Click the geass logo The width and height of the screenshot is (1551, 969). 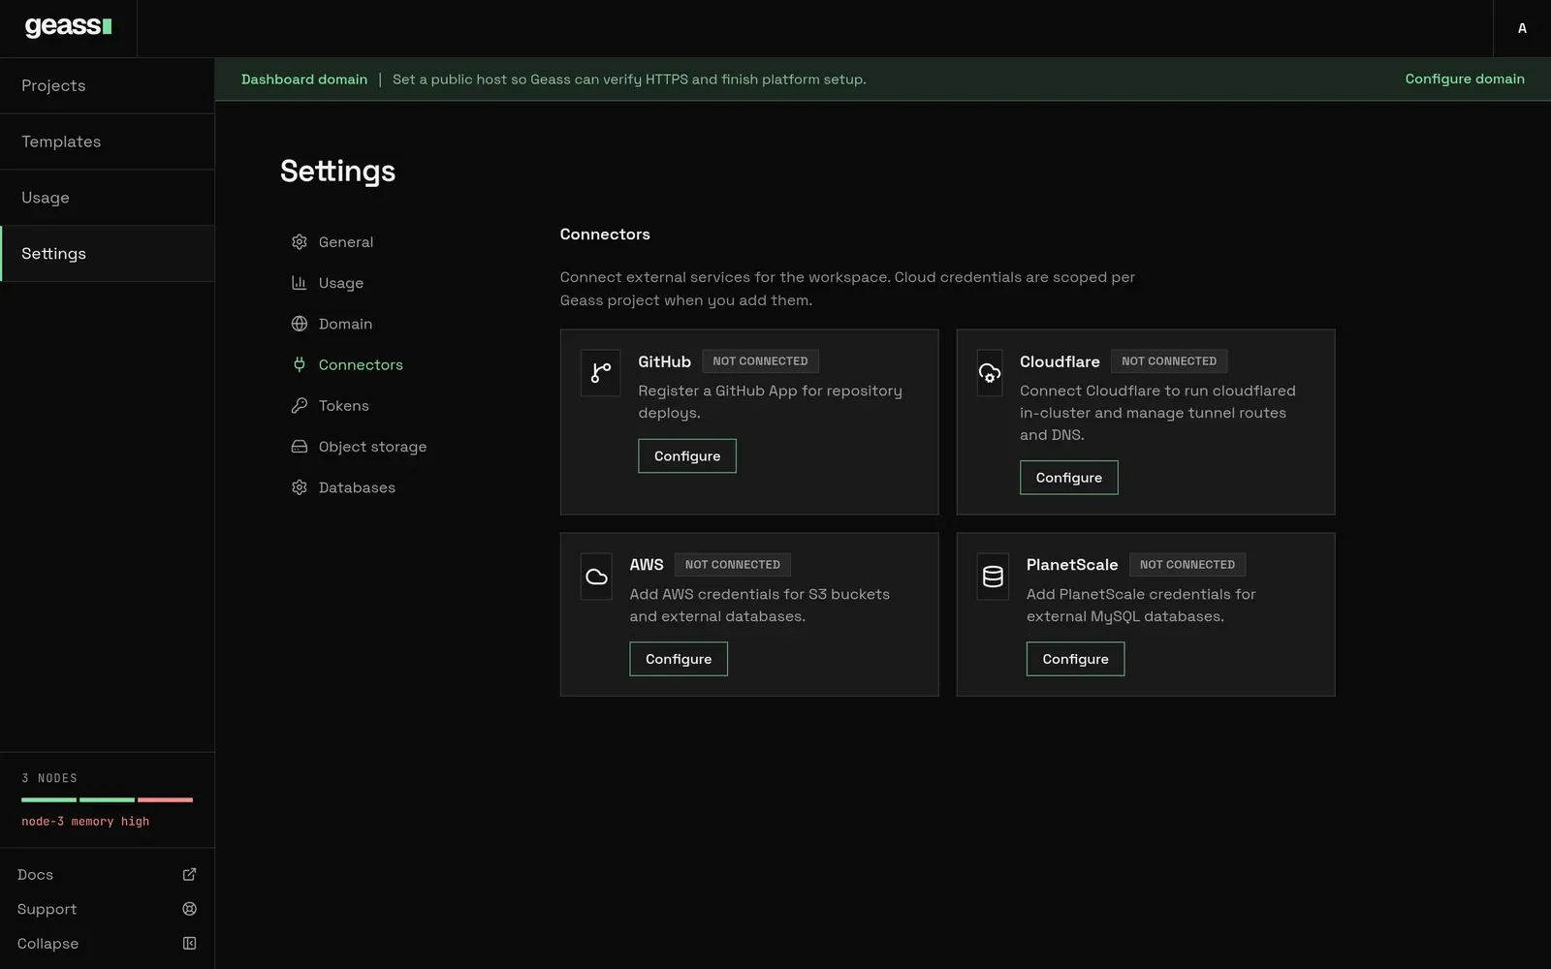68,27
